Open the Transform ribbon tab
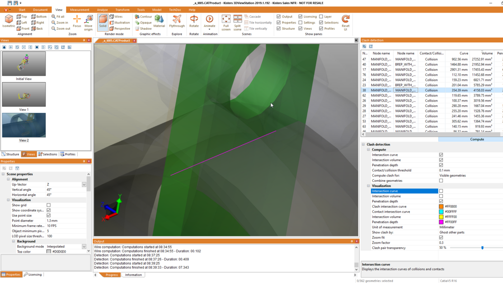Image resolution: width=503 pixels, height=283 pixels. 122,9
